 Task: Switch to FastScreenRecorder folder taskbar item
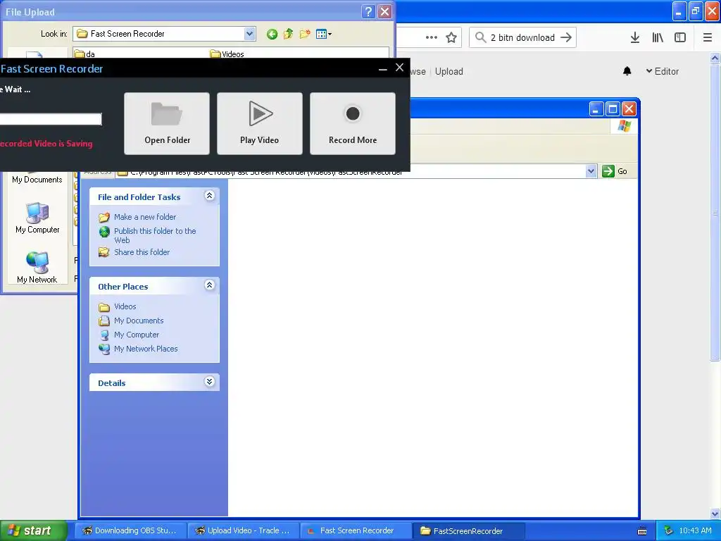click(469, 530)
